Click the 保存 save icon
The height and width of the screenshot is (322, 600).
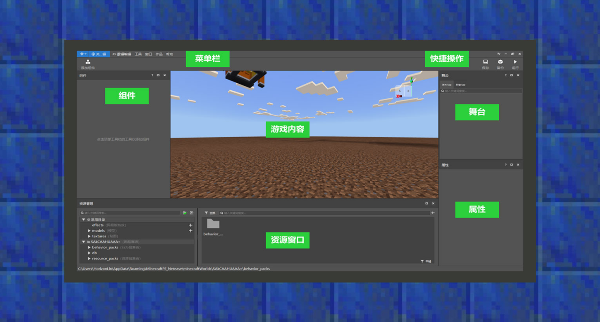coord(485,62)
